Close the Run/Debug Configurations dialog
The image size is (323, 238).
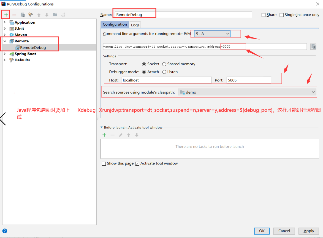pos(318,4)
